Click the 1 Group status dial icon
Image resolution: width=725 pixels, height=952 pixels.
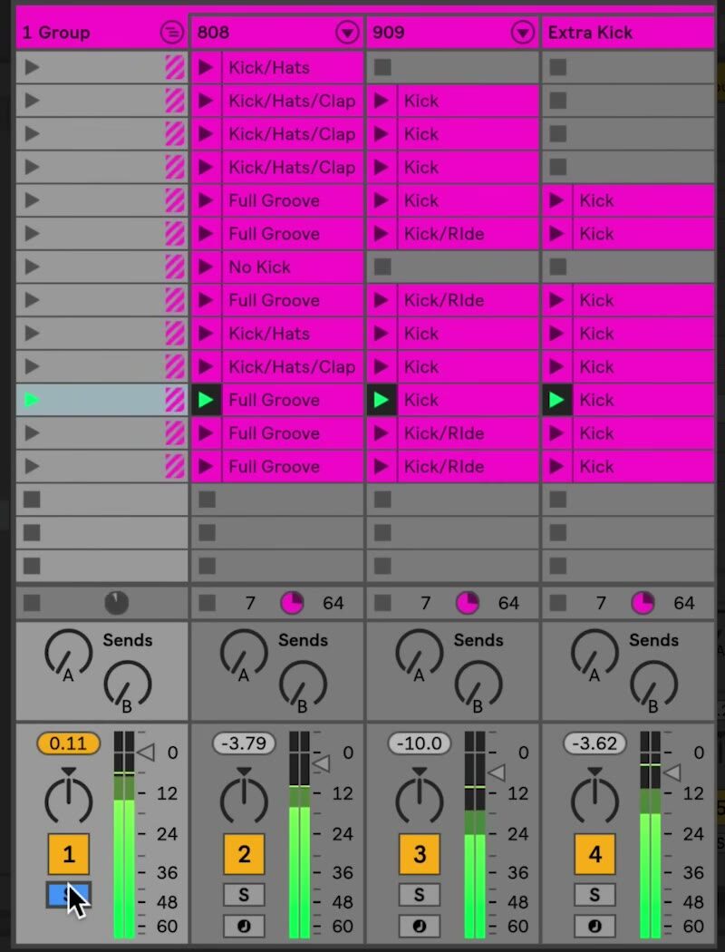[x=117, y=603]
